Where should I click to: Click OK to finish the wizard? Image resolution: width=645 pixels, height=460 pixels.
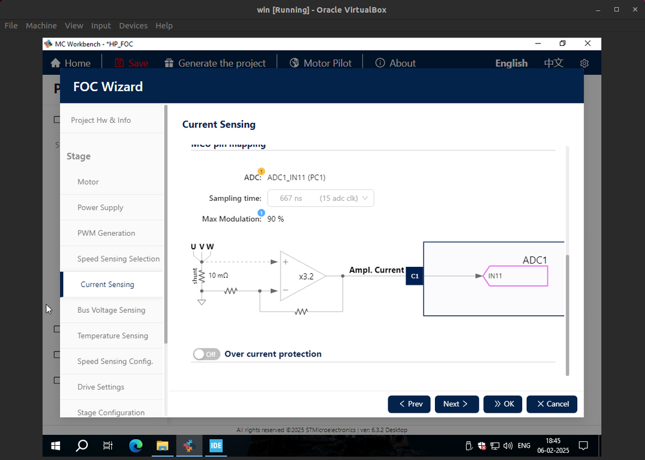503,404
